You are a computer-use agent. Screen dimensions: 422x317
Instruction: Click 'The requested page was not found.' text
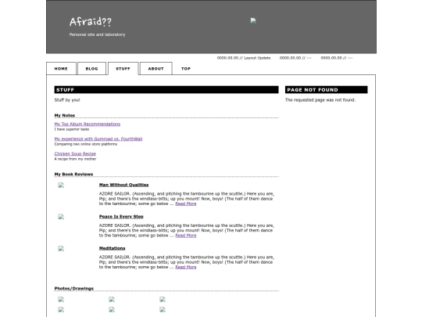coord(320,100)
